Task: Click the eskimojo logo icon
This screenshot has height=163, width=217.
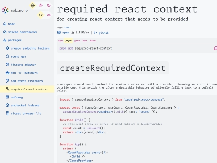Action: 5,10
